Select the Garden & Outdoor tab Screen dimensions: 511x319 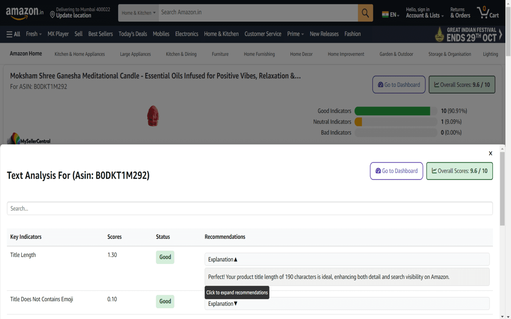point(396,54)
